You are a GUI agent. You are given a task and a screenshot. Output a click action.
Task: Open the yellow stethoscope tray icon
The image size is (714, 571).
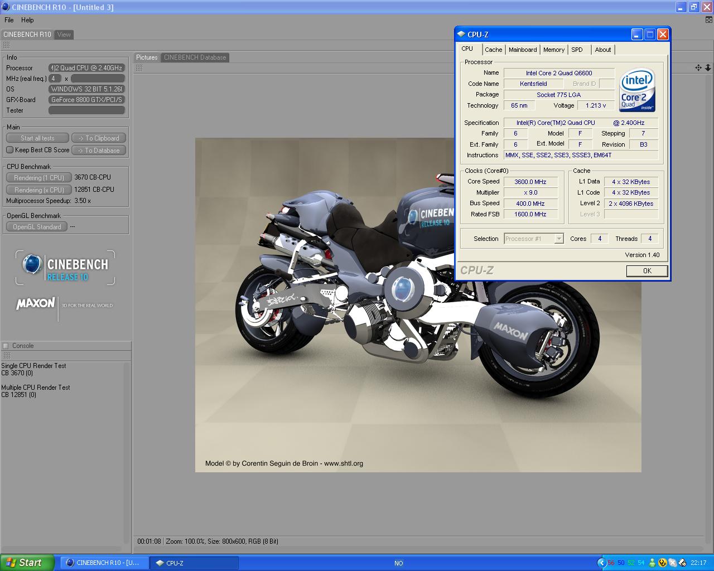coord(662,563)
